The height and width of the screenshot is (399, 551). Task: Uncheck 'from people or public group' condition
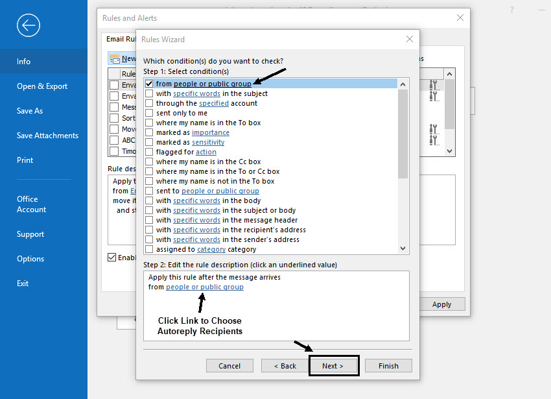pos(149,84)
